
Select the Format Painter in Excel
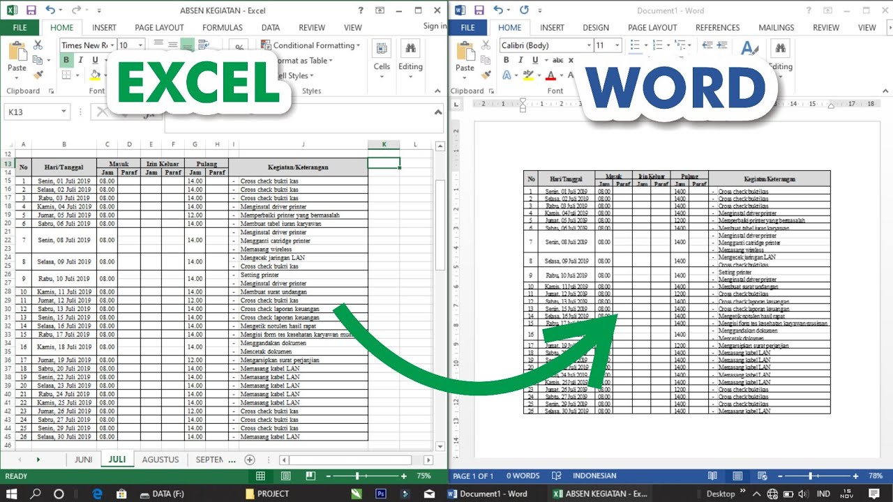pos(38,74)
